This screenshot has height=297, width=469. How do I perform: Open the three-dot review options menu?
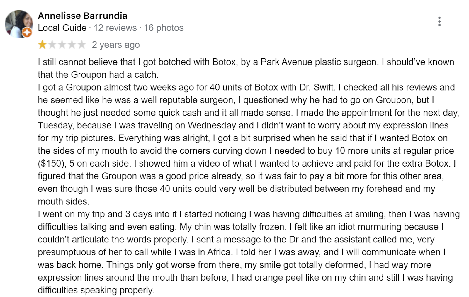(439, 21)
